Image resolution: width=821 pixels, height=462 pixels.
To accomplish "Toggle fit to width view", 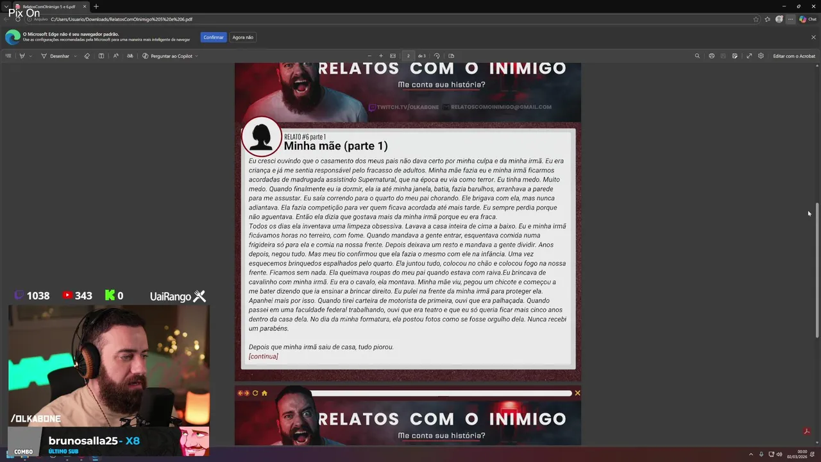I will (393, 56).
